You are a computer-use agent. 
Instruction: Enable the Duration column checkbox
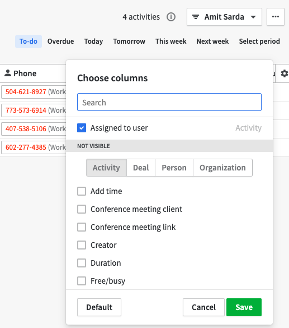point(82,263)
